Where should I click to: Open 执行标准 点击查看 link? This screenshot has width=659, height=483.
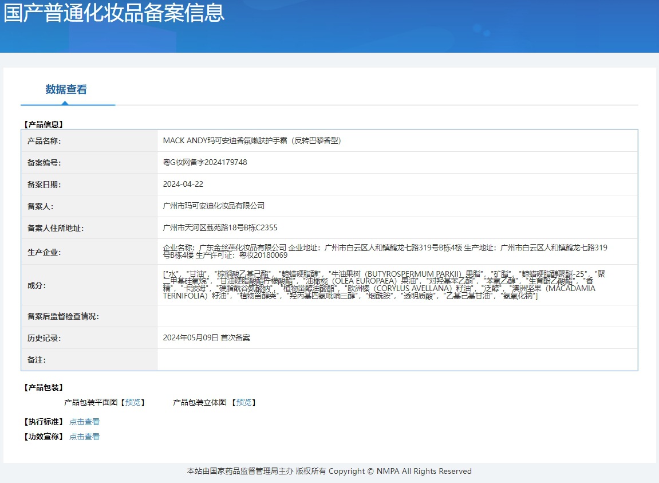85,422
